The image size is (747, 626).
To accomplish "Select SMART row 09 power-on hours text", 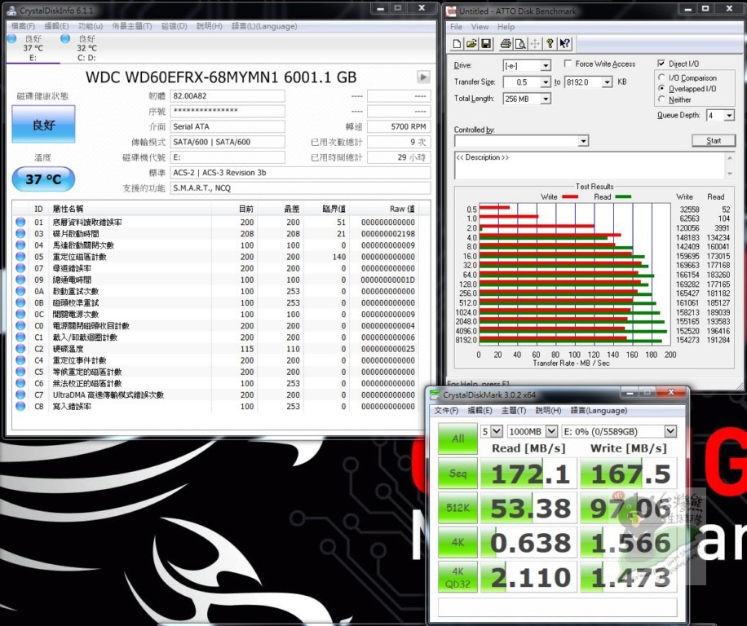I will tap(72, 280).
